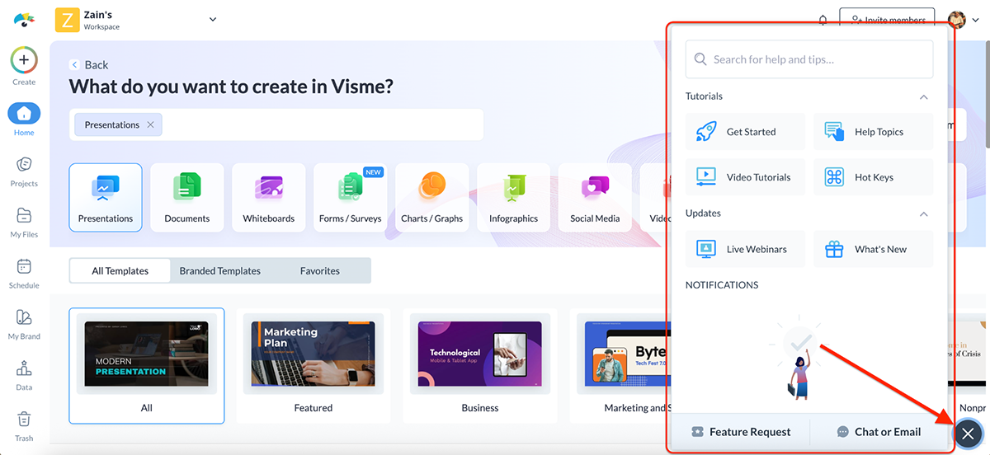Screen dimensions: 990x455
Task: Open the Trash sidebar icon
Action: [x=24, y=420]
